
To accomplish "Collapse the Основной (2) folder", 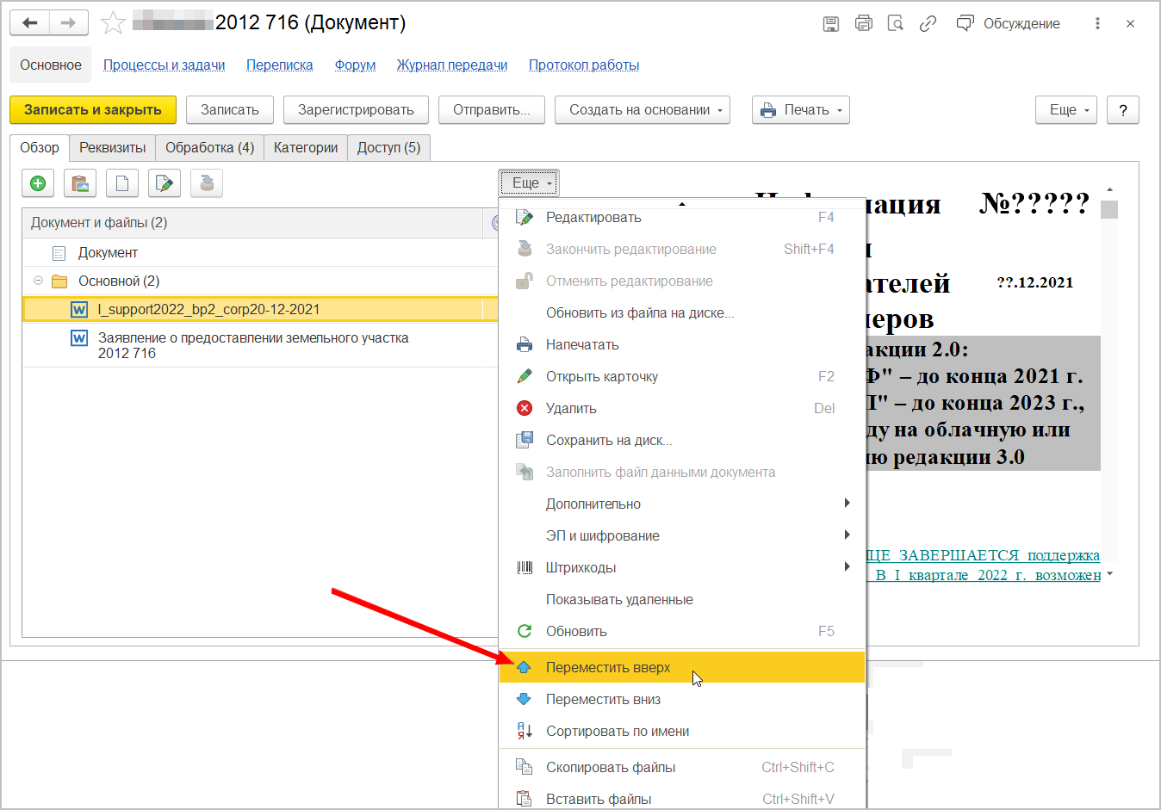I will 38,281.
